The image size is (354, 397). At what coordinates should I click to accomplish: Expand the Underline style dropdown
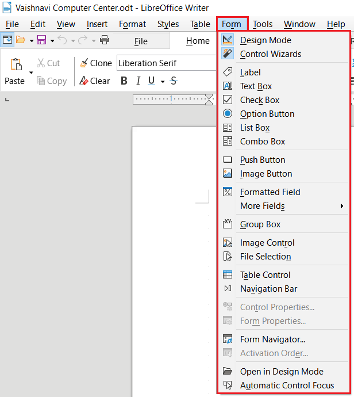[x=163, y=82]
